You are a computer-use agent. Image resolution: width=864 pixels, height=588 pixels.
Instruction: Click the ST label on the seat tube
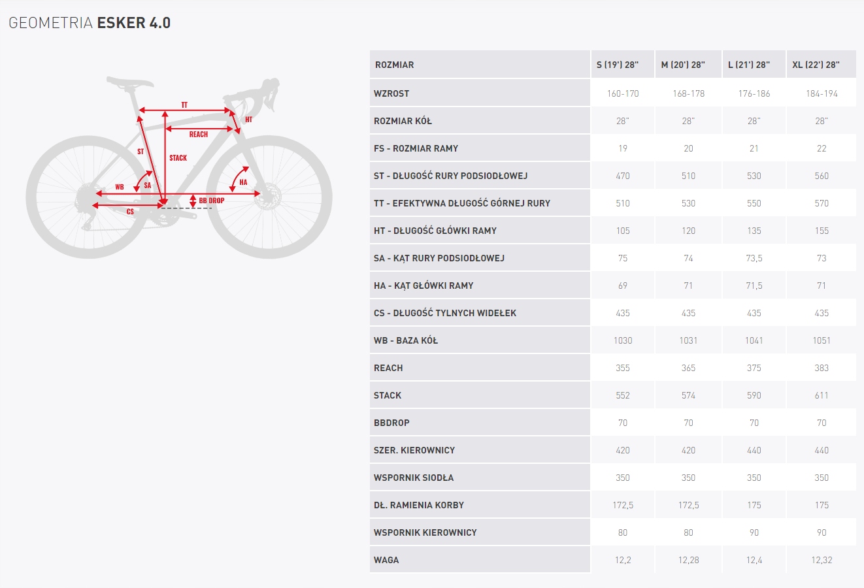(141, 152)
